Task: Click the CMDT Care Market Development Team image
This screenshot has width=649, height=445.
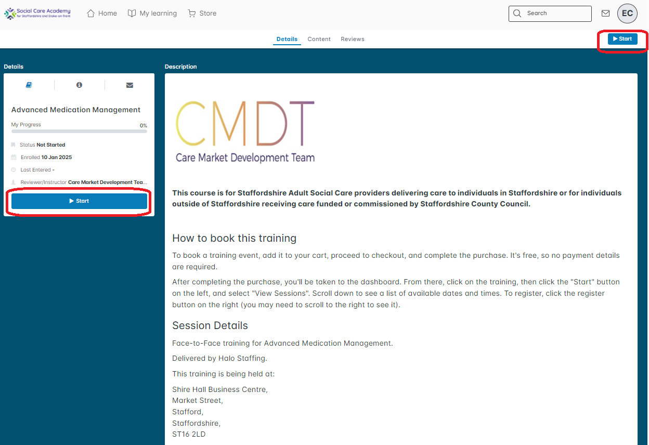Action: coord(245,132)
